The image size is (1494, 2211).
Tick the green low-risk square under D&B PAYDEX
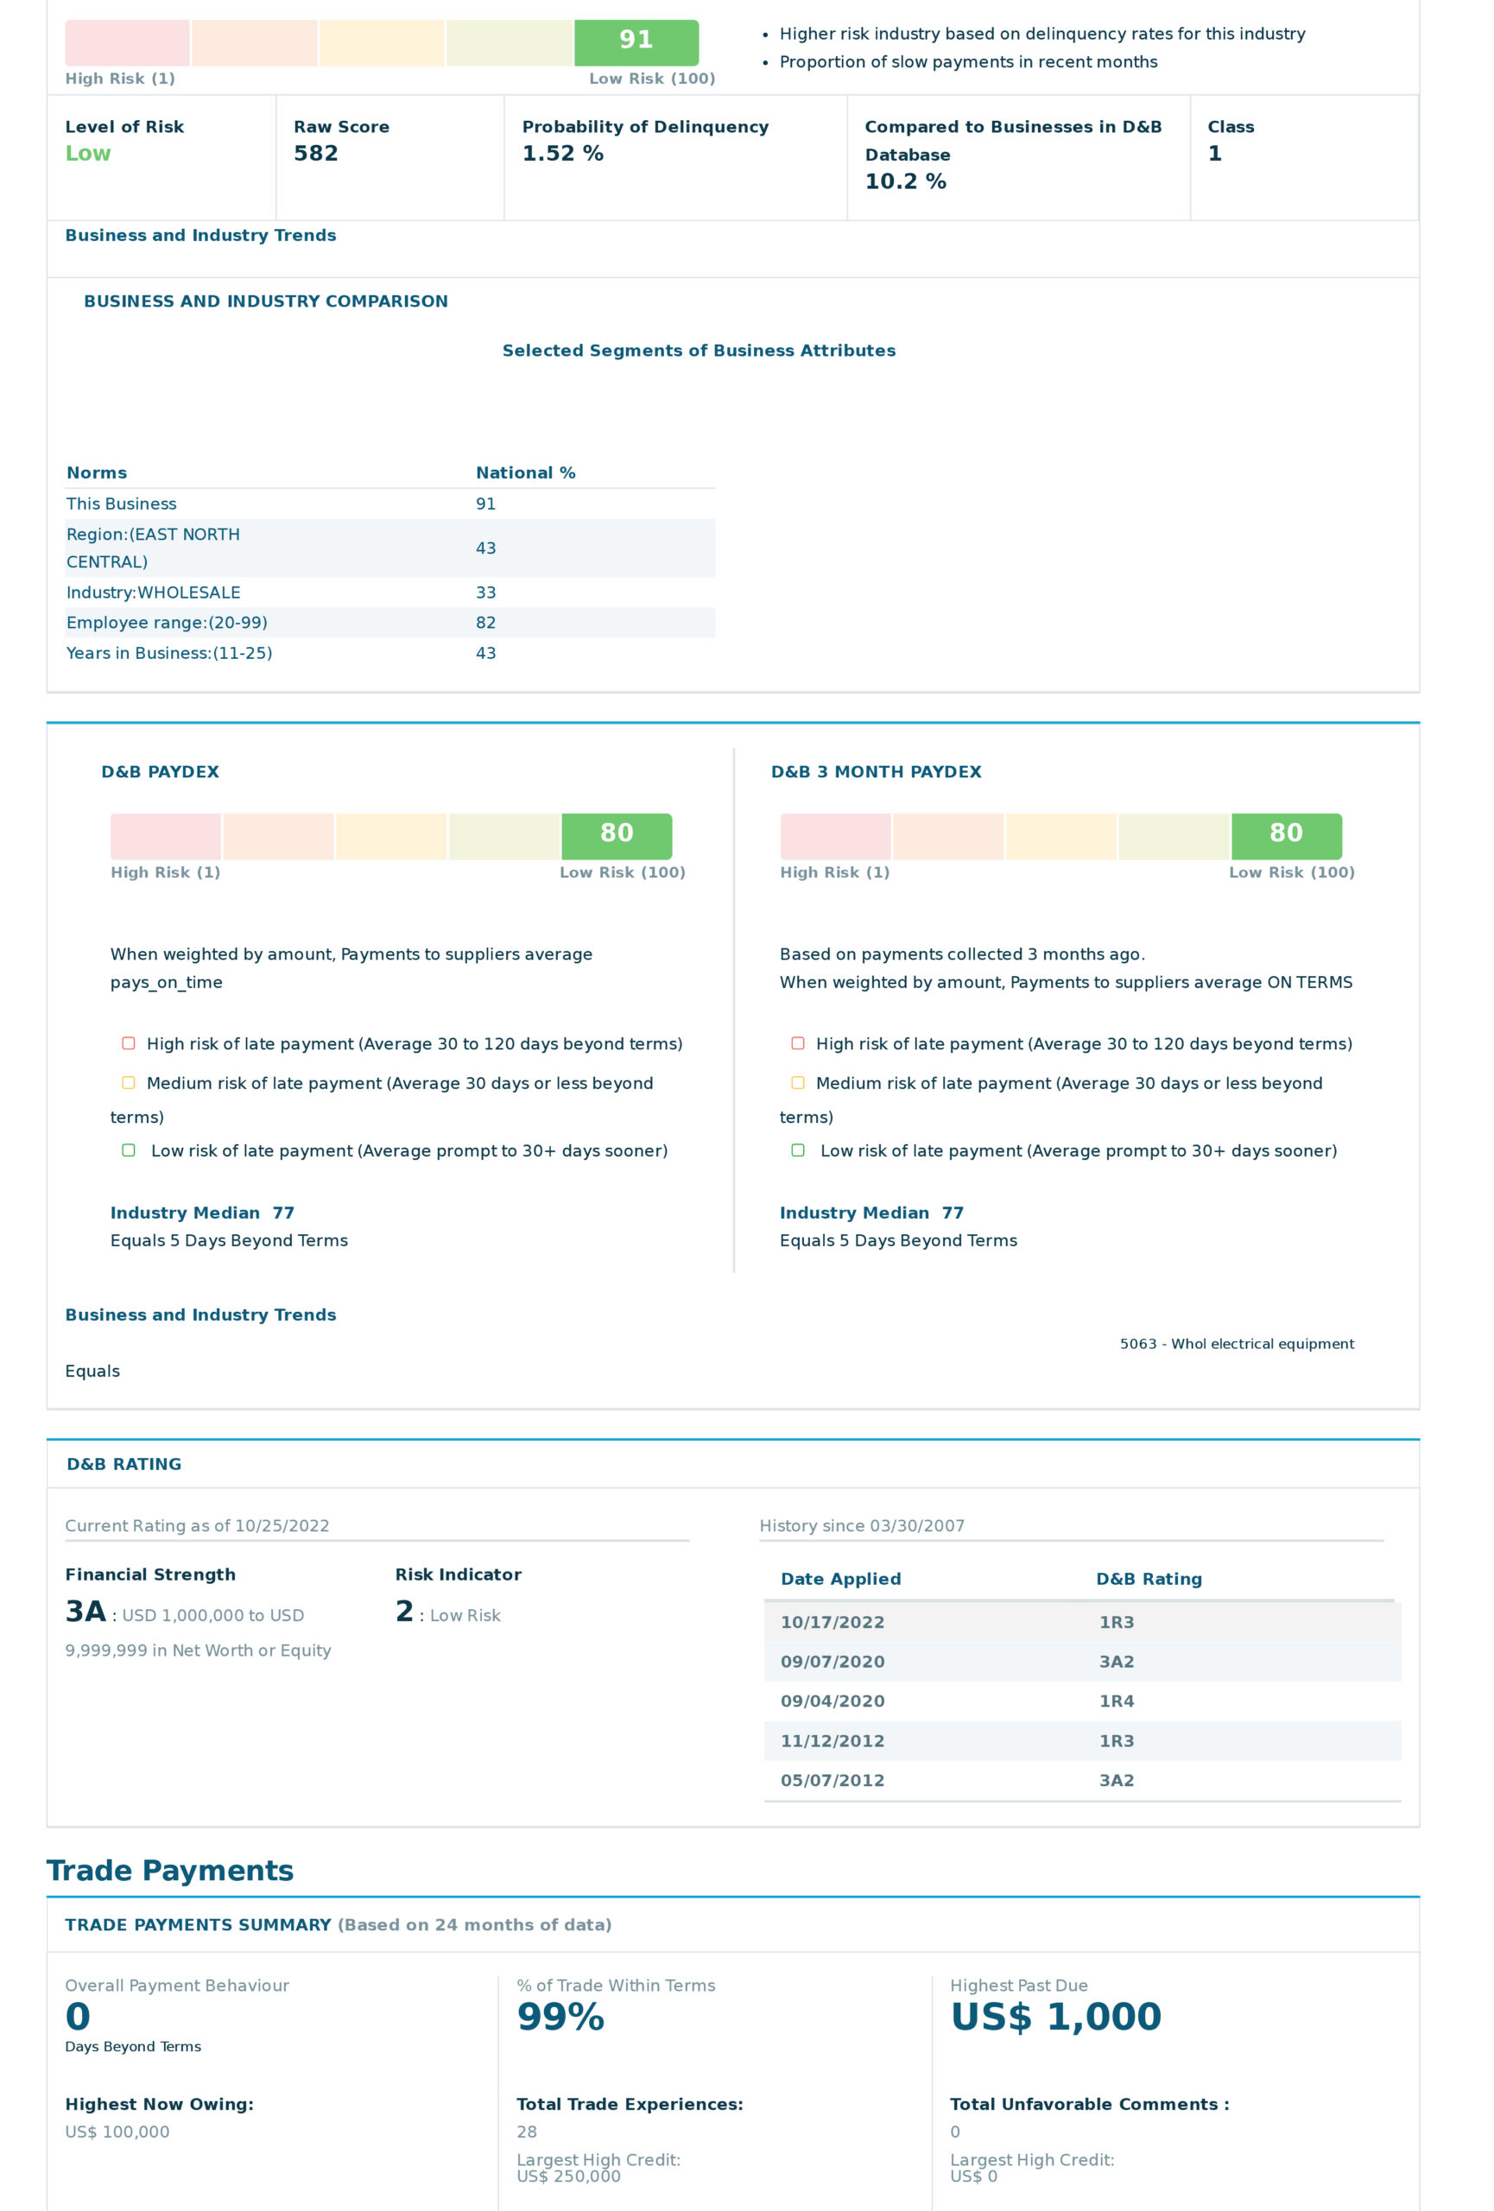pos(129,1150)
